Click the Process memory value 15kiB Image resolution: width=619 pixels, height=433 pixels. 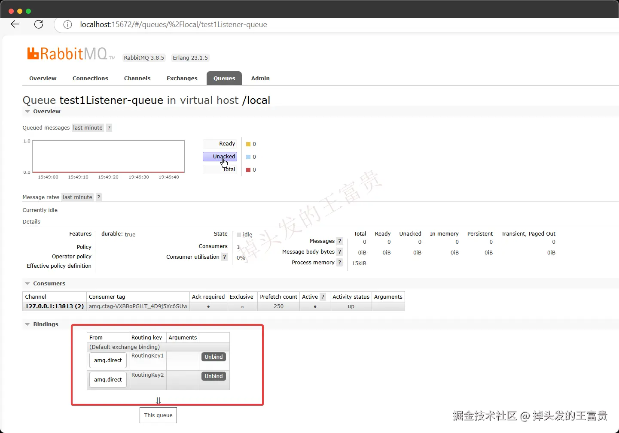(359, 263)
